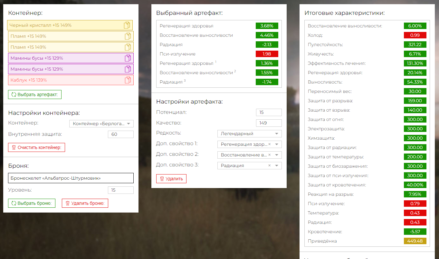
Task: Expand the Доп. свойство 2 dropdown
Action: [277, 155]
